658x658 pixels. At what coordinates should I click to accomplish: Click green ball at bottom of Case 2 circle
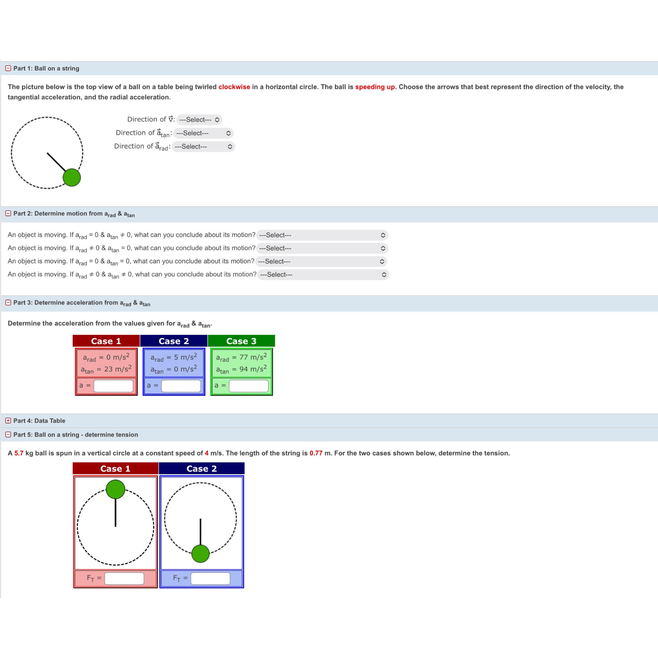200,554
